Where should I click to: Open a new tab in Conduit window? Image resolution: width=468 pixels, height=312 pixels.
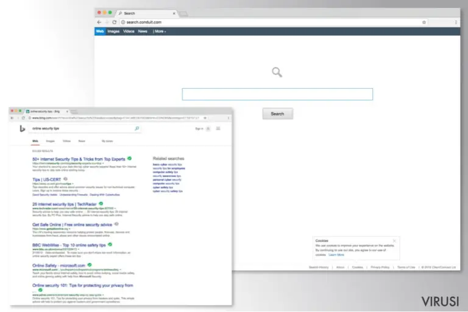tap(183, 14)
